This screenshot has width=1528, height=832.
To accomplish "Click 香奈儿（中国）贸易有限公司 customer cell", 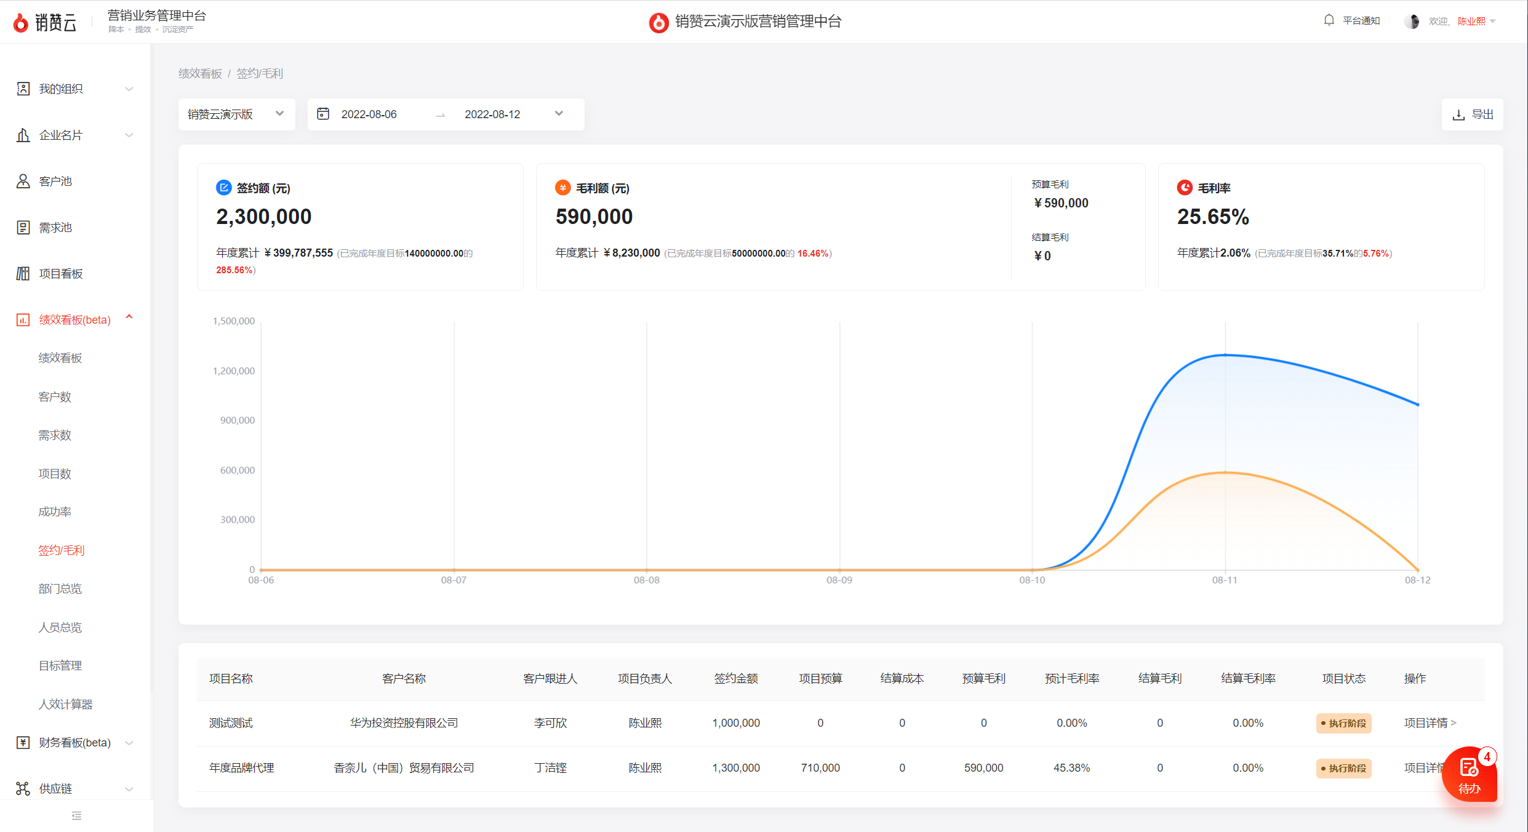I will click(x=404, y=767).
